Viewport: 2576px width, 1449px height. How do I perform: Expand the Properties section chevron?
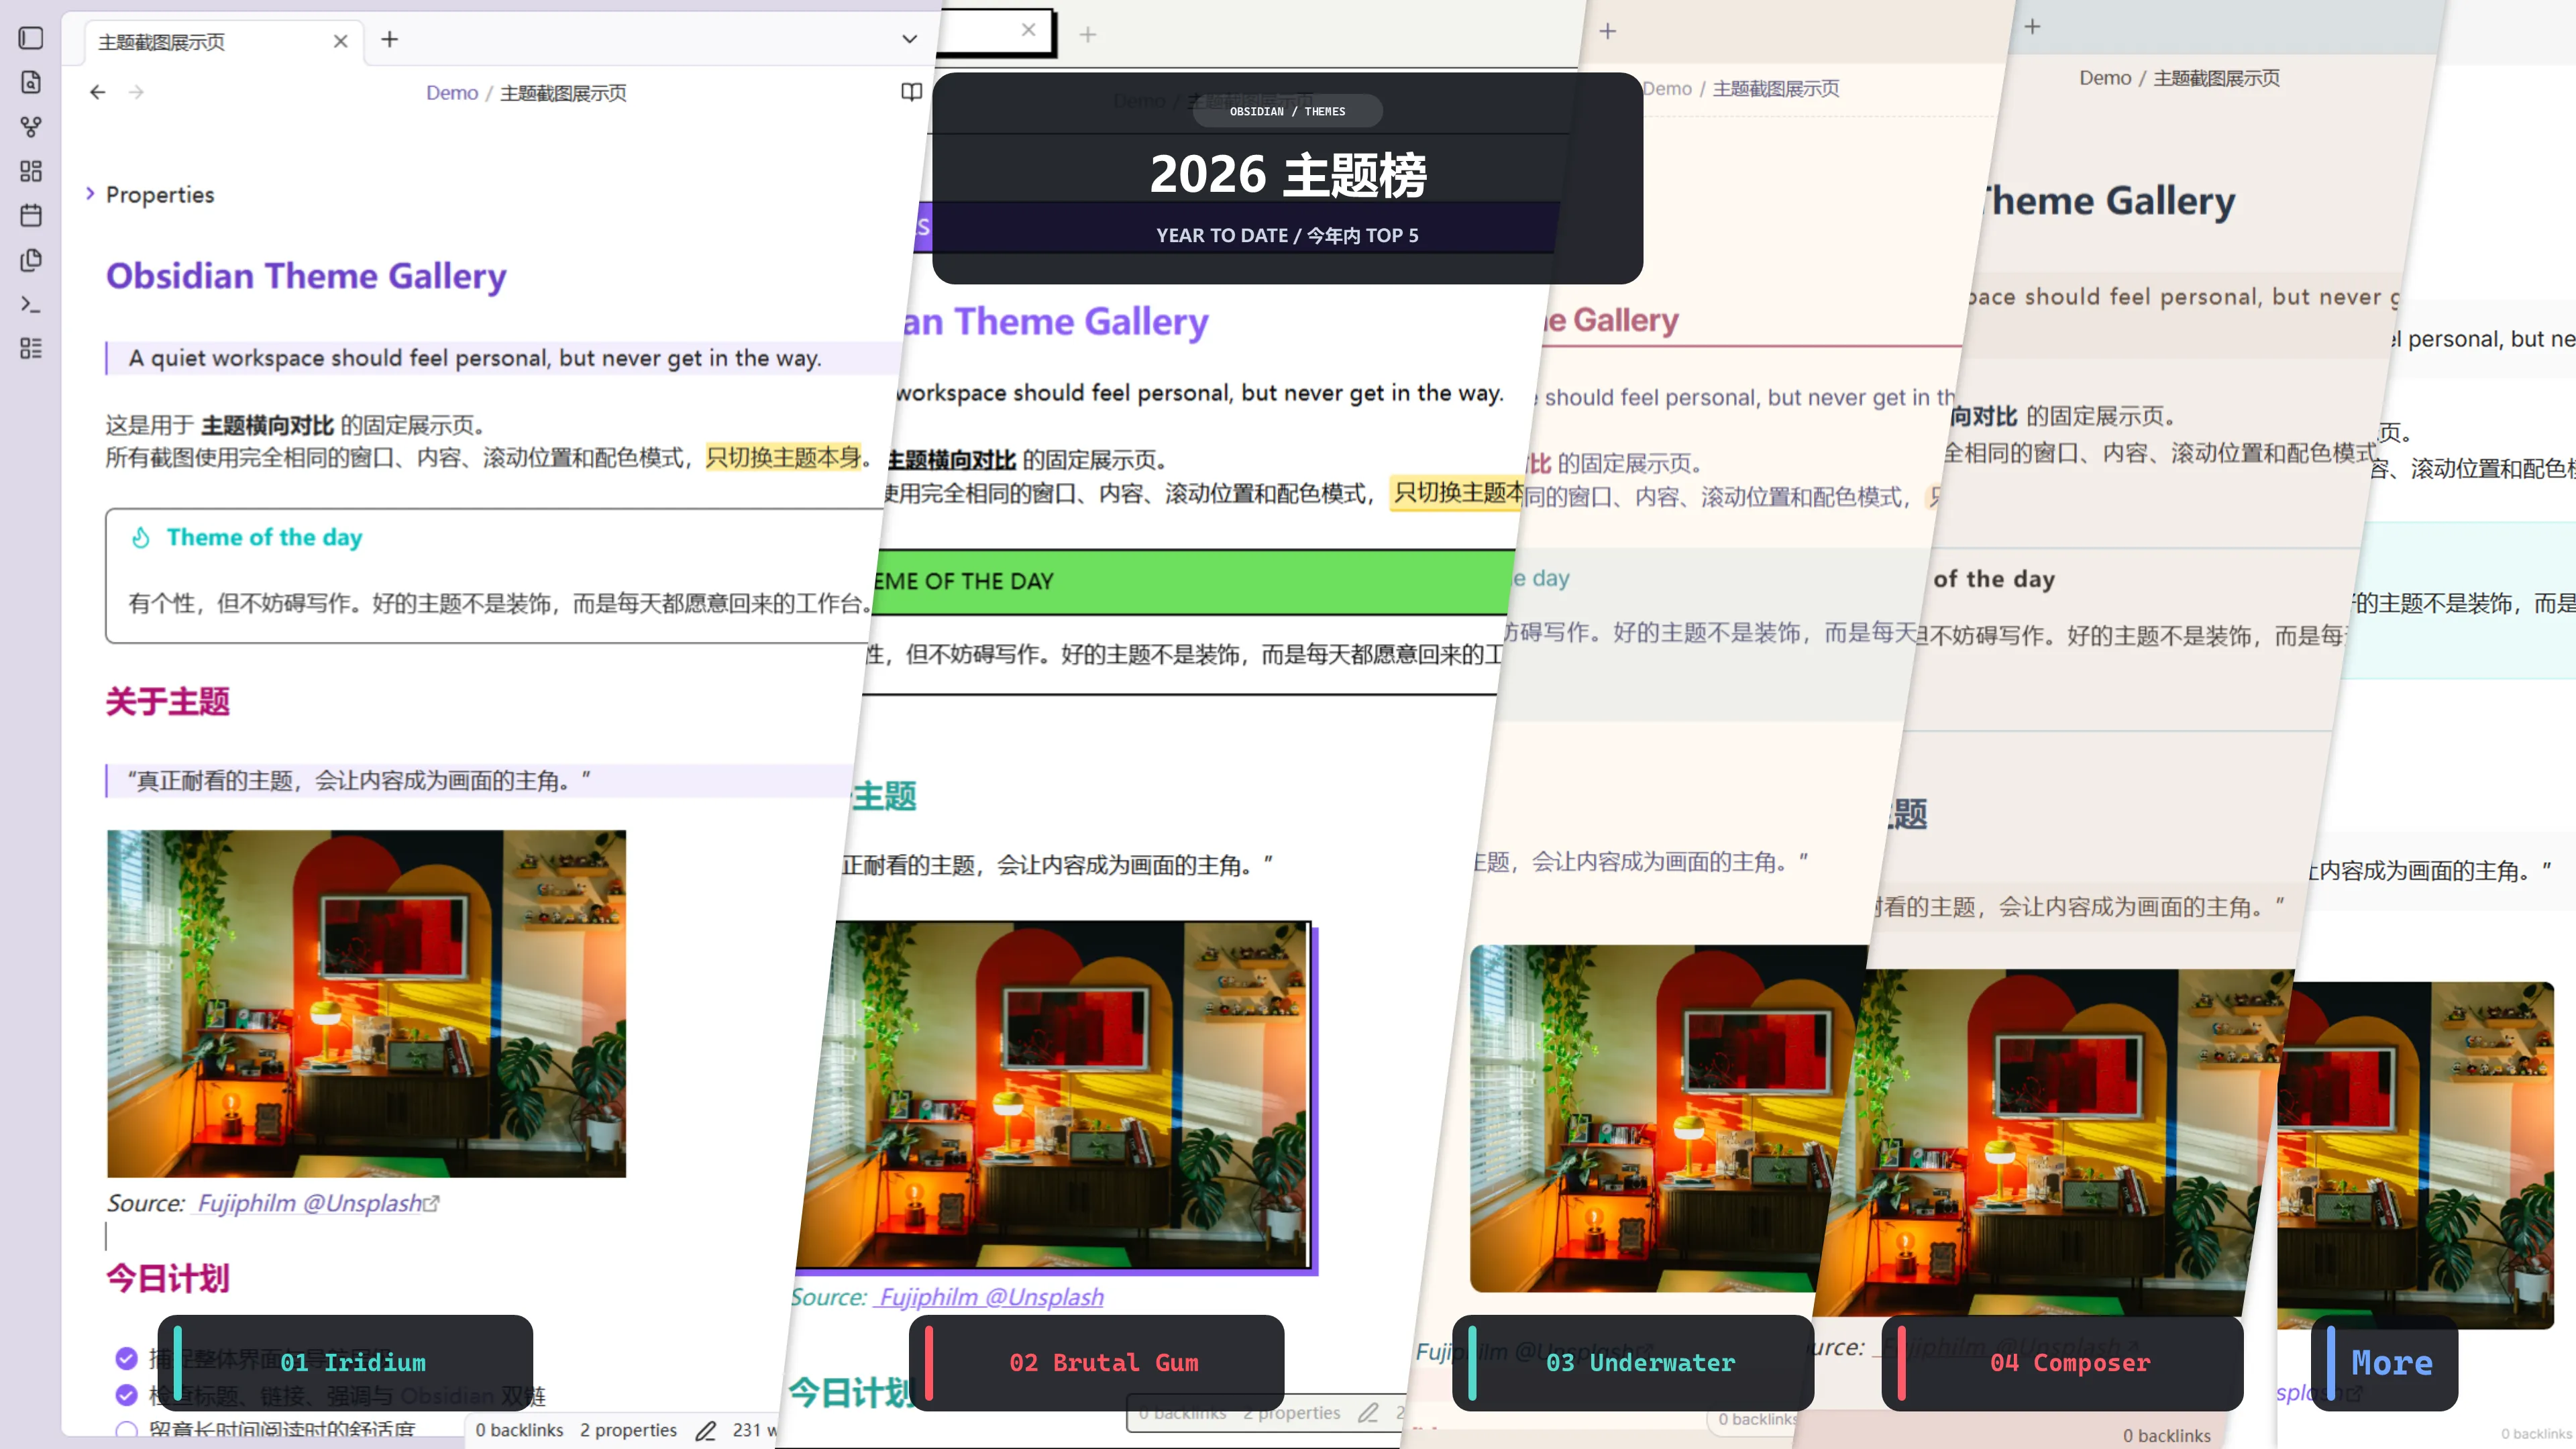click(x=90, y=194)
